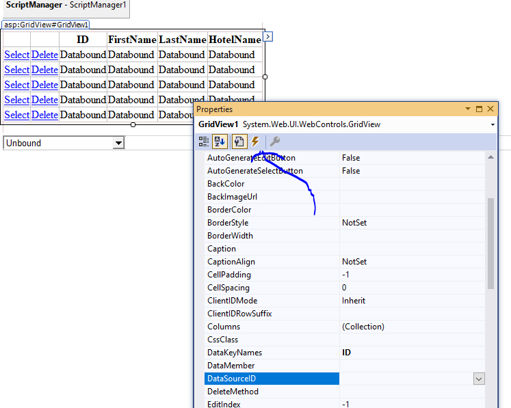Click the Properties scrollbar up arrow
The image size is (511, 408).
(490, 157)
